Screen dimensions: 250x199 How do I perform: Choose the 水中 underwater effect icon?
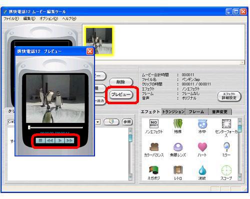(x=202, y=124)
